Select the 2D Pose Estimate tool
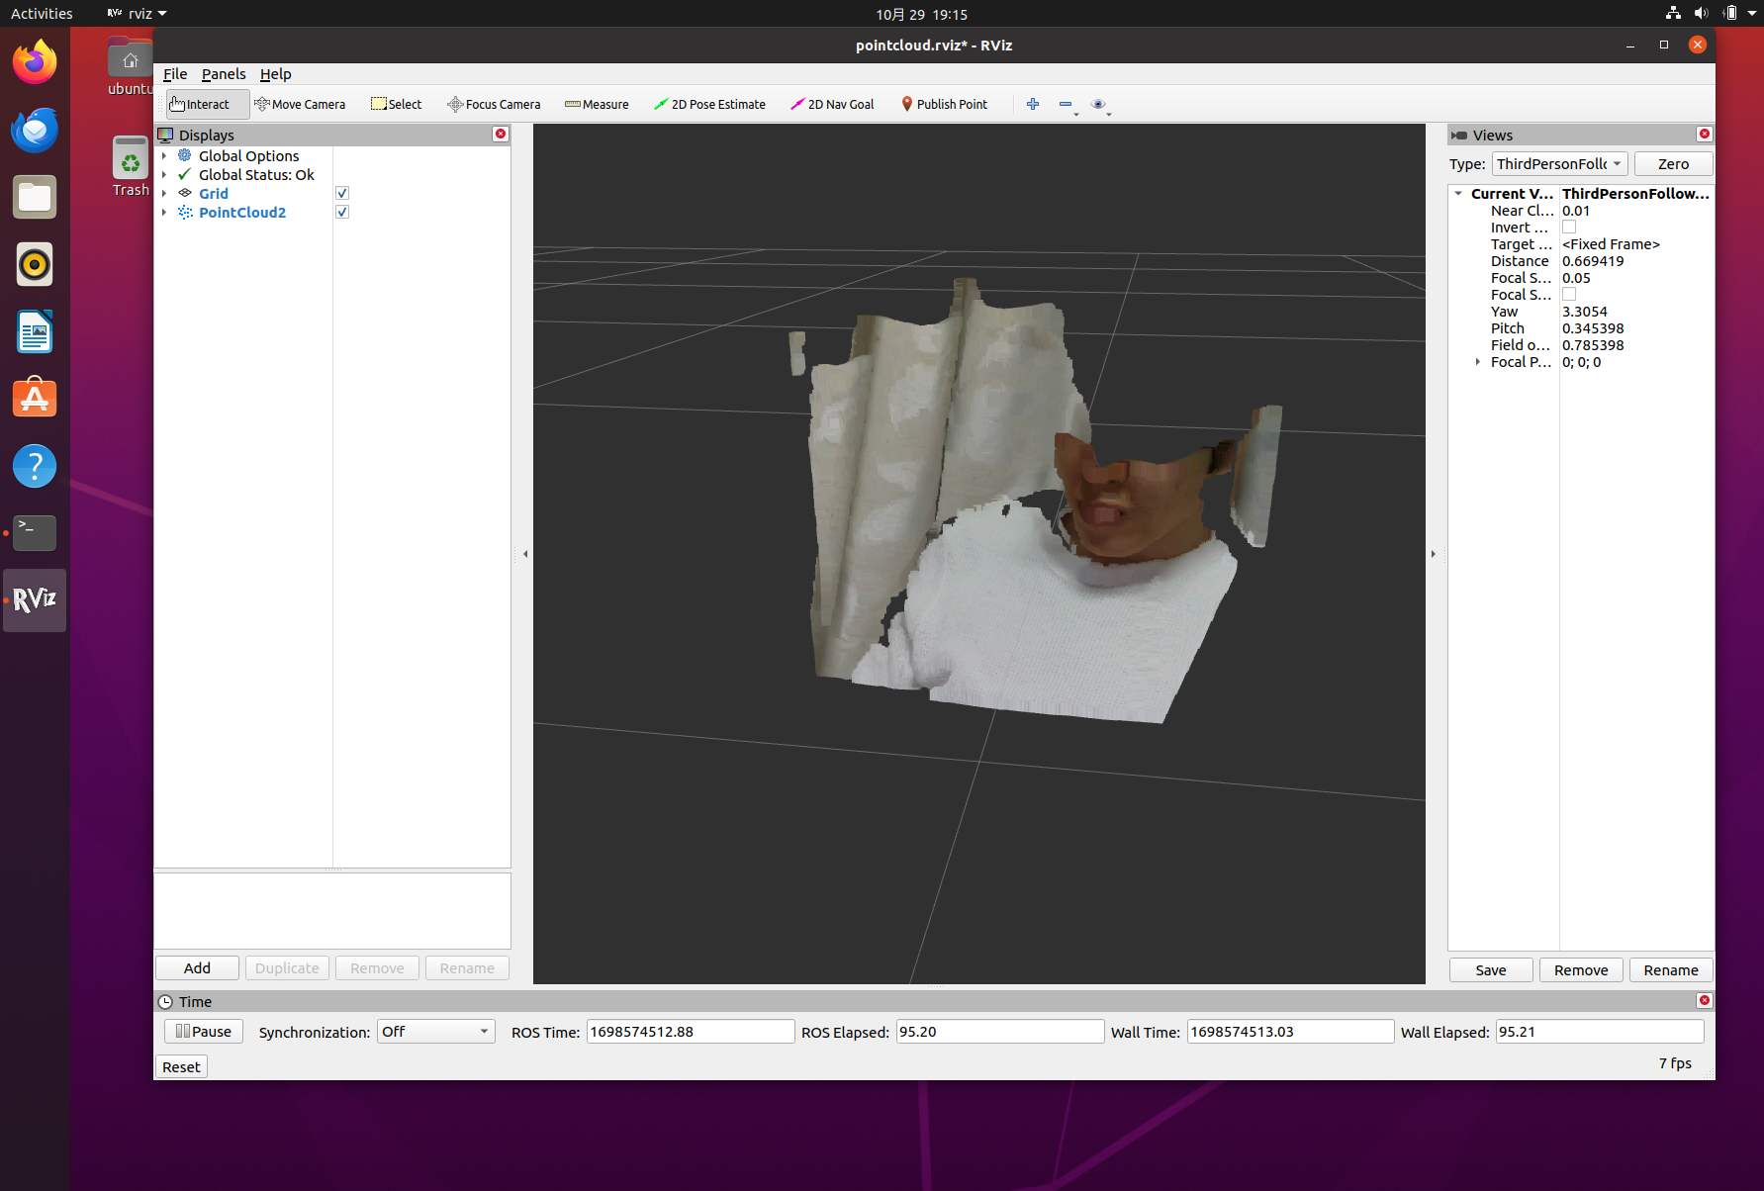 tap(709, 104)
